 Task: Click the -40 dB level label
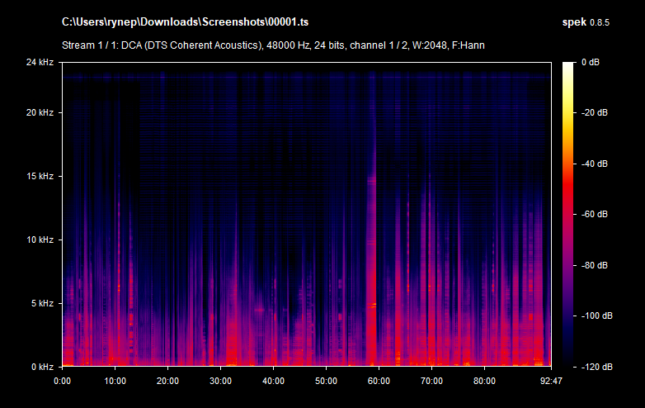(595, 164)
